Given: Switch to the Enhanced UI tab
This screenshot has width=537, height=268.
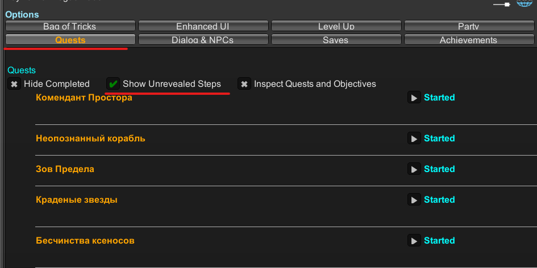Looking at the screenshot, I should 203,26.
